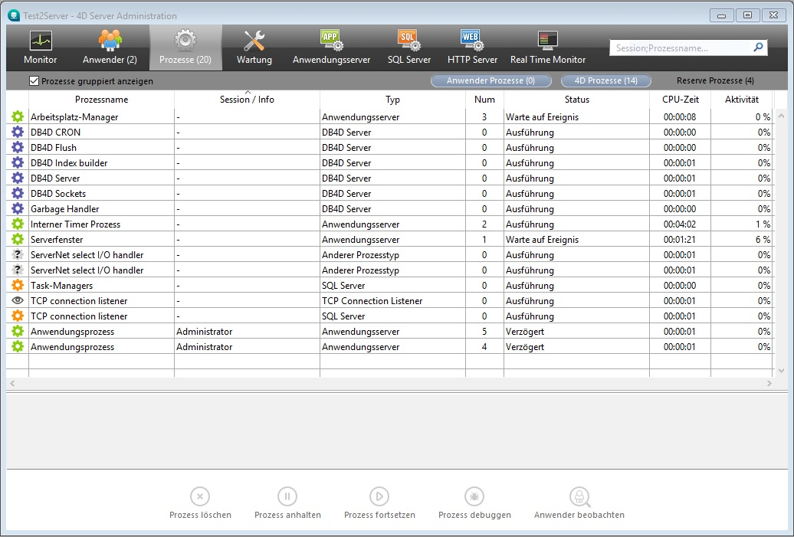Switch to Anwender (2) page
The width and height of the screenshot is (794, 537).
(x=110, y=41)
